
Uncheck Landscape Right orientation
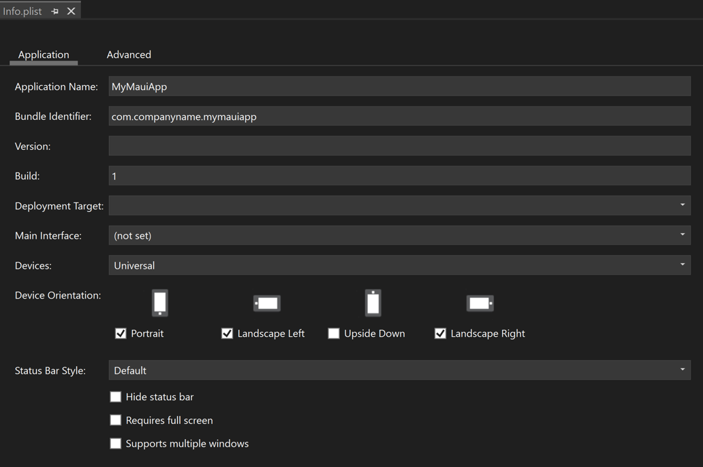[440, 333]
